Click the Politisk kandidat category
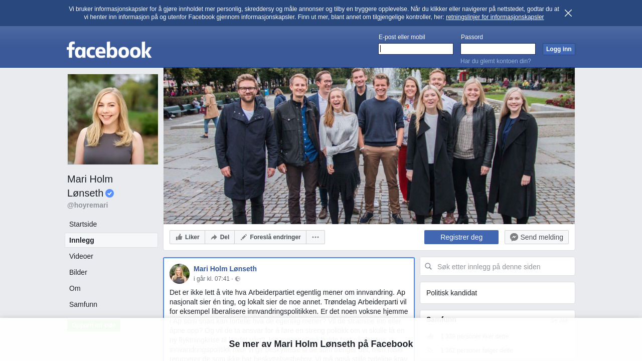 [x=451, y=293]
